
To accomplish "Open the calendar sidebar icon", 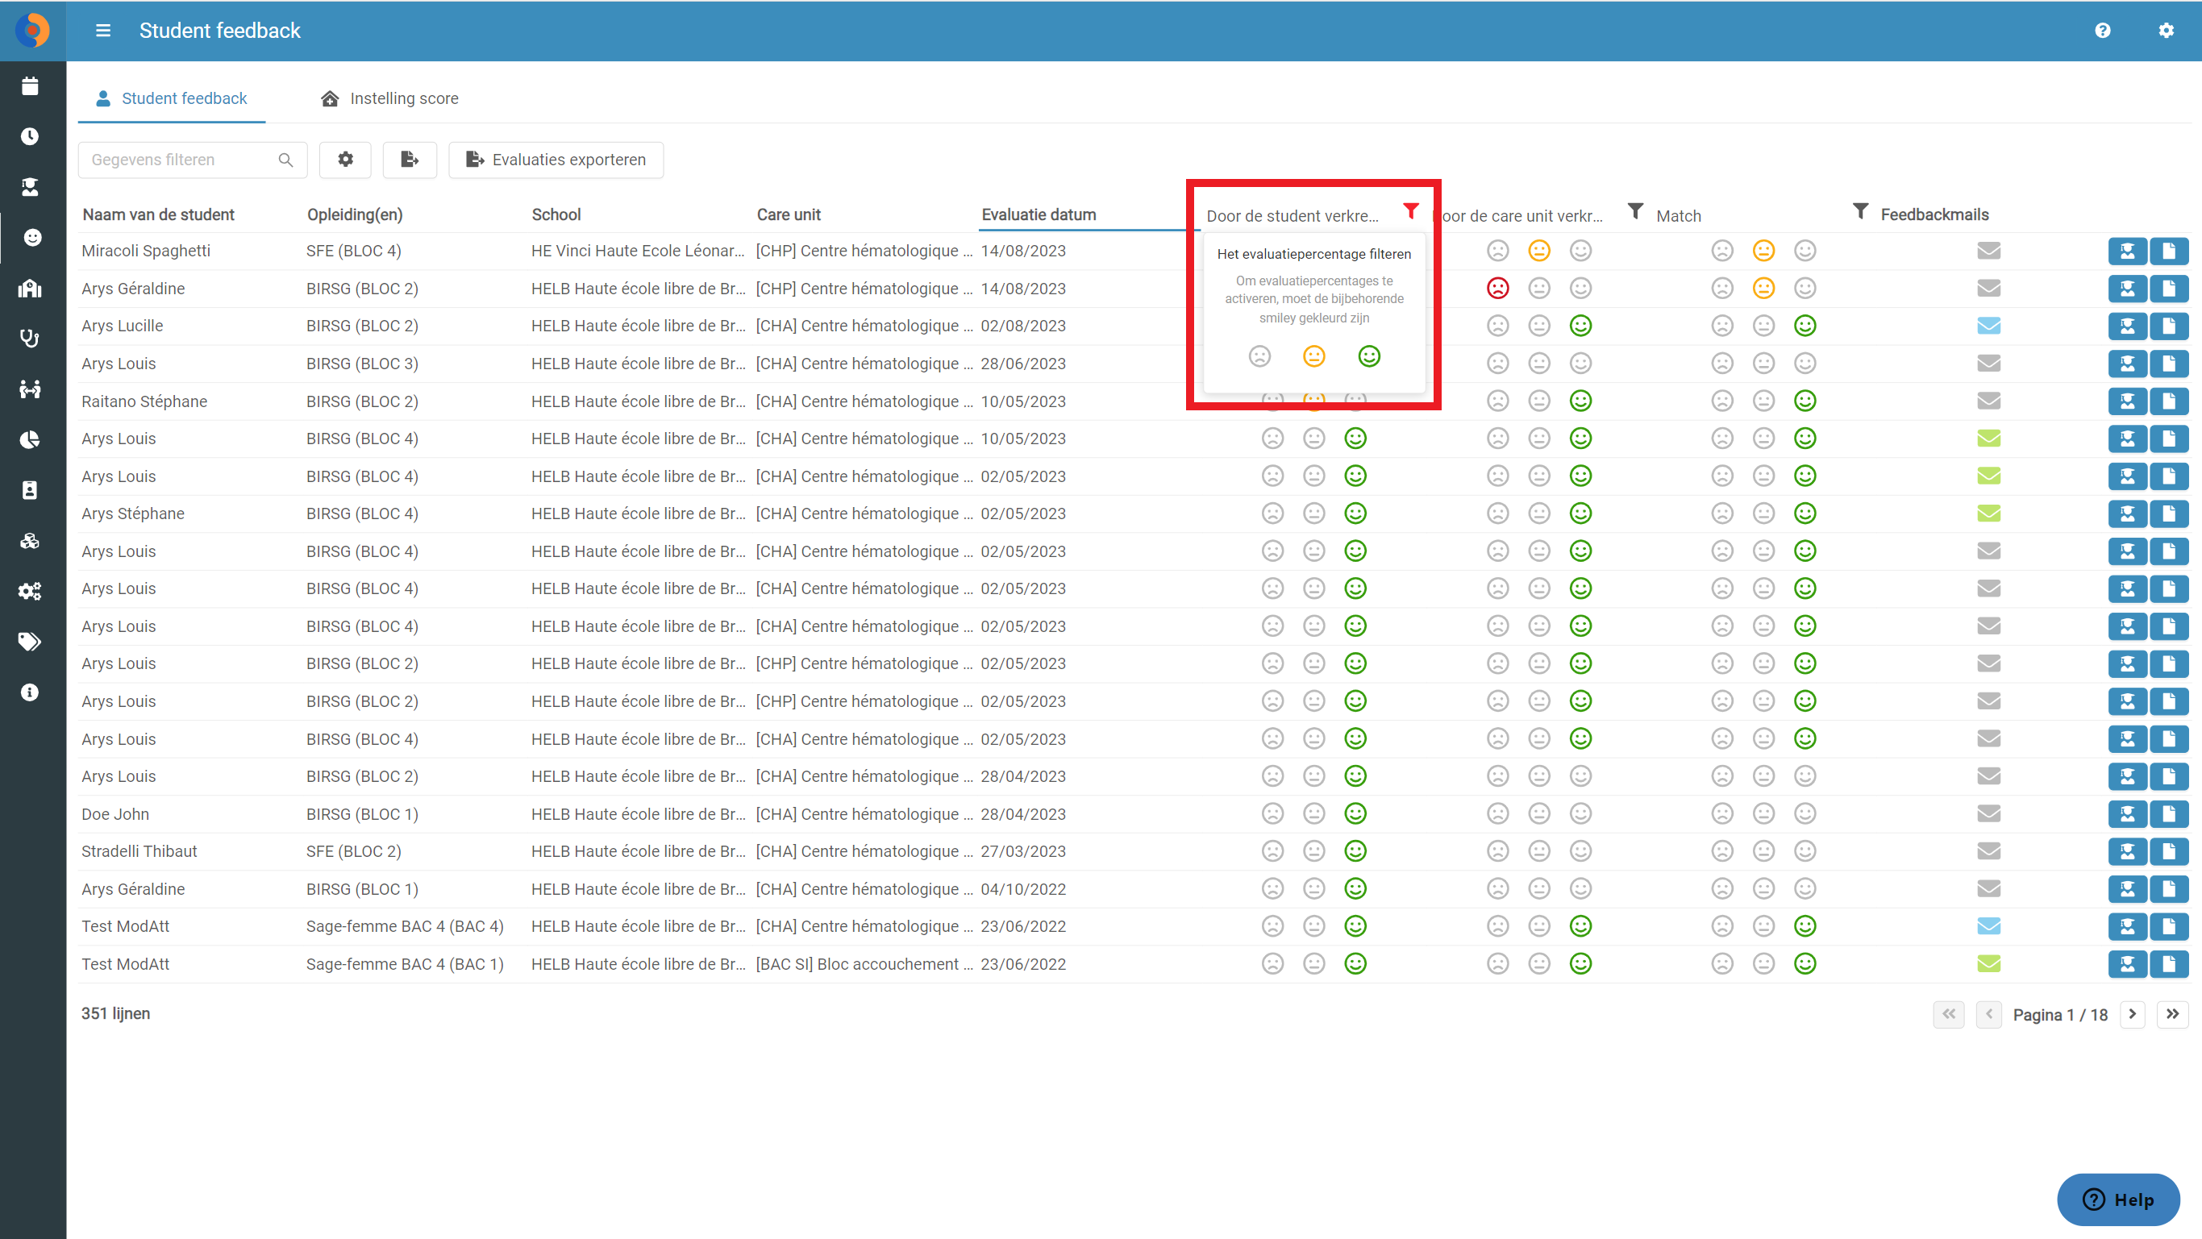I will (30, 86).
